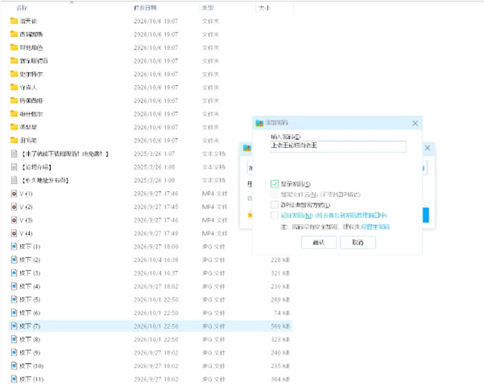Click the 羽毛笔 folder icon

coord(14,140)
